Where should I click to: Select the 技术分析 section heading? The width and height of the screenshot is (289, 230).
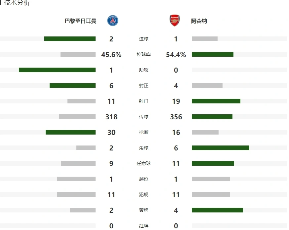tap(17, 3)
